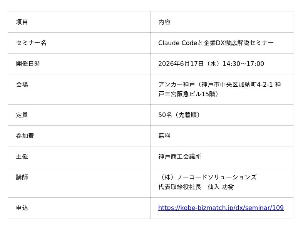Click the 神戸商工会議所 organizer text
Screen dimensions: 308x230
tap(180, 157)
